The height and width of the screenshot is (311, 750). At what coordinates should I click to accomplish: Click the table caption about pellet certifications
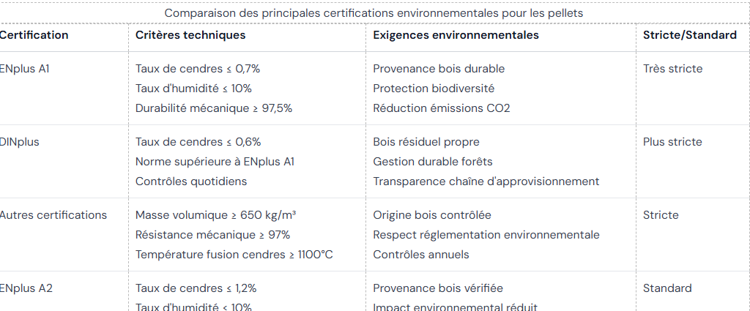tap(374, 13)
